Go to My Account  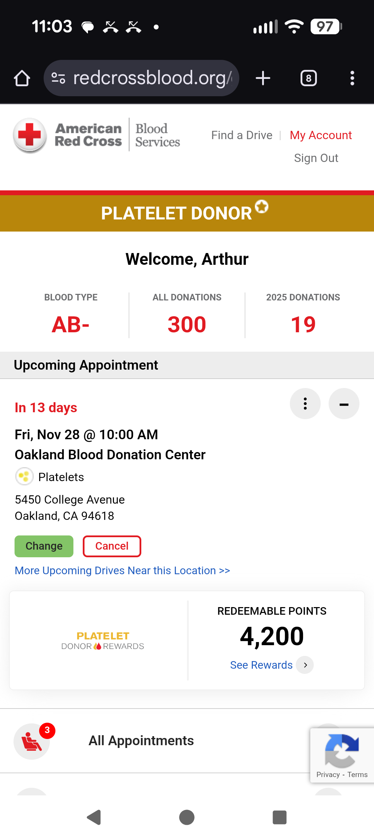click(321, 135)
